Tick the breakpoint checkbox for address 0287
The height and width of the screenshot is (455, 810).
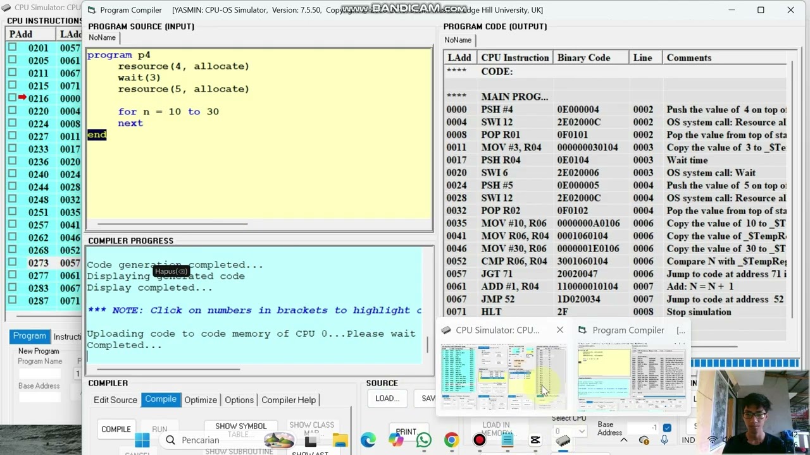[12, 300]
